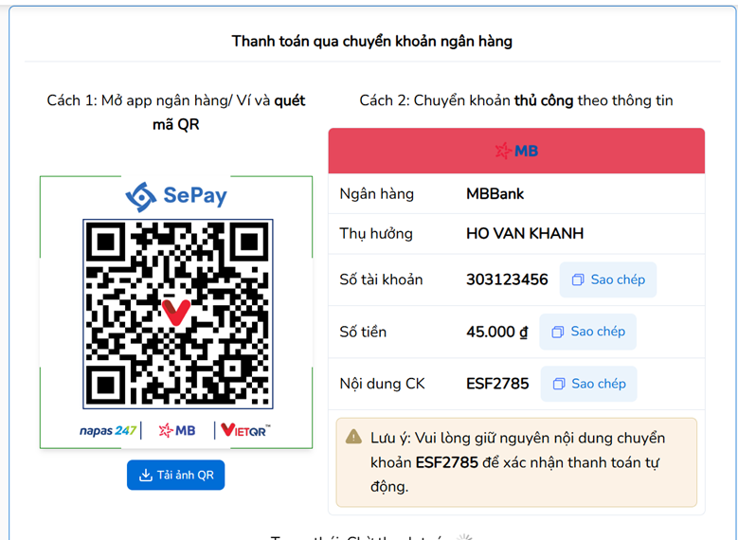Click the label Ngân hàng
Viewport: 738px width, 540px height.
coord(376,194)
